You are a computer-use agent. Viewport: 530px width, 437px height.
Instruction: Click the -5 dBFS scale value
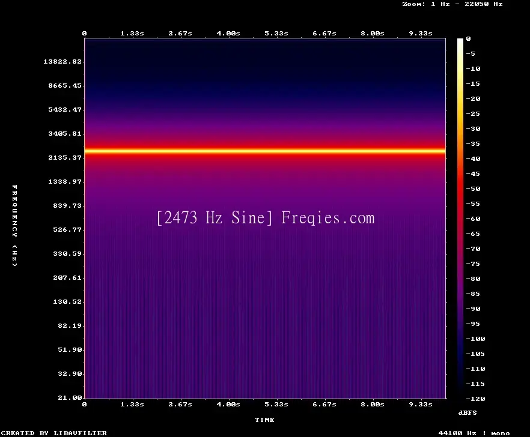coord(471,53)
